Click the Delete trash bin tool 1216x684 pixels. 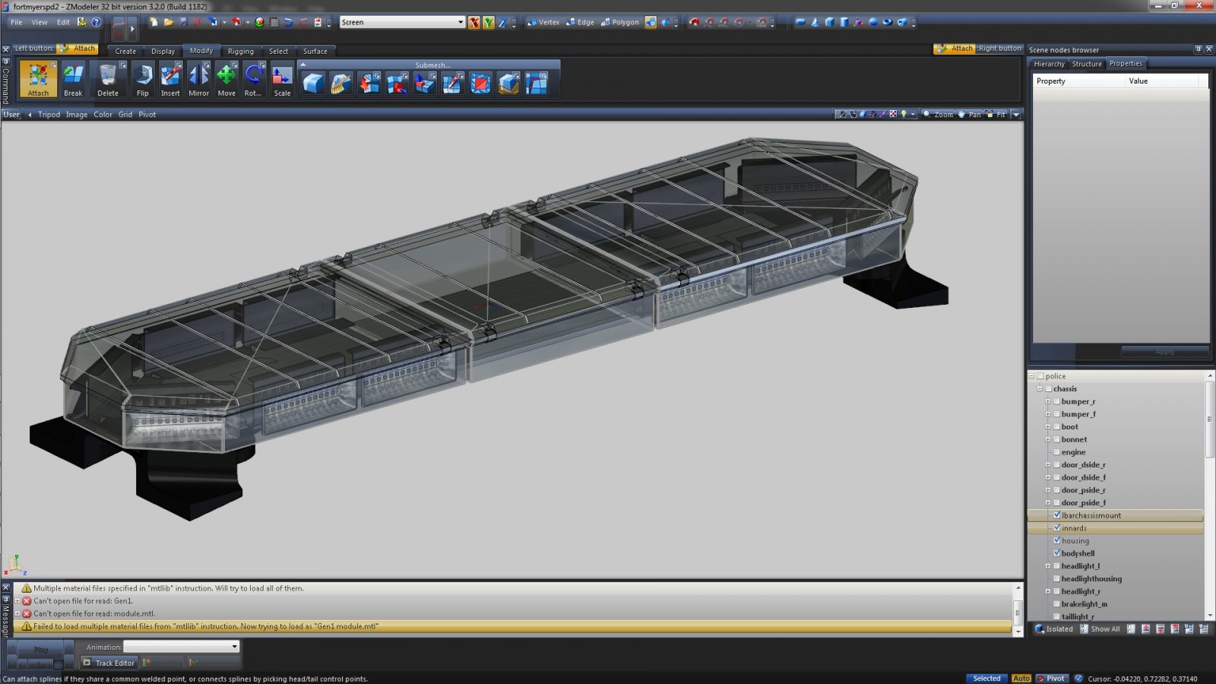pyautogui.click(x=108, y=80)
